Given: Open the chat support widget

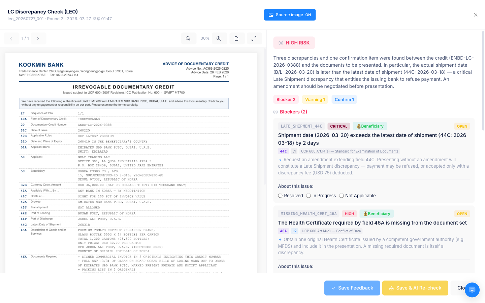Looking at the screenshot, I should tap(472, 290).
